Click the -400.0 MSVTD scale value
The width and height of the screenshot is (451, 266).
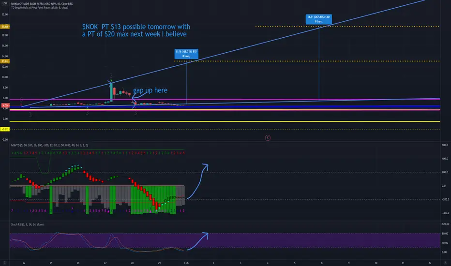[x=445, y=213]
